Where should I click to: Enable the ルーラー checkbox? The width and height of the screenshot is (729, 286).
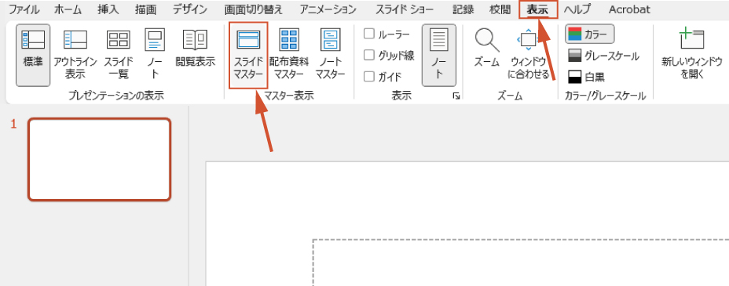[x=369, y=34]
